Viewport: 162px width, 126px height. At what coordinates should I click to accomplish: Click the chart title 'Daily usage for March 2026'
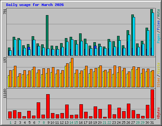click(x=35, y=5)
